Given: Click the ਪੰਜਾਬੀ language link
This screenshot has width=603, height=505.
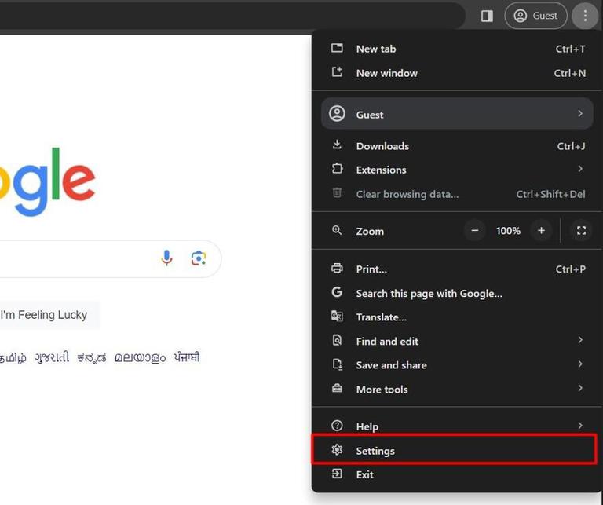Looking at the screenshot, I should pyautogui.click(x=187, y=357).
